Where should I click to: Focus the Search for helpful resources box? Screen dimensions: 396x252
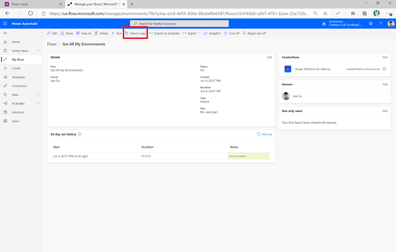click(x=179, y=24)
